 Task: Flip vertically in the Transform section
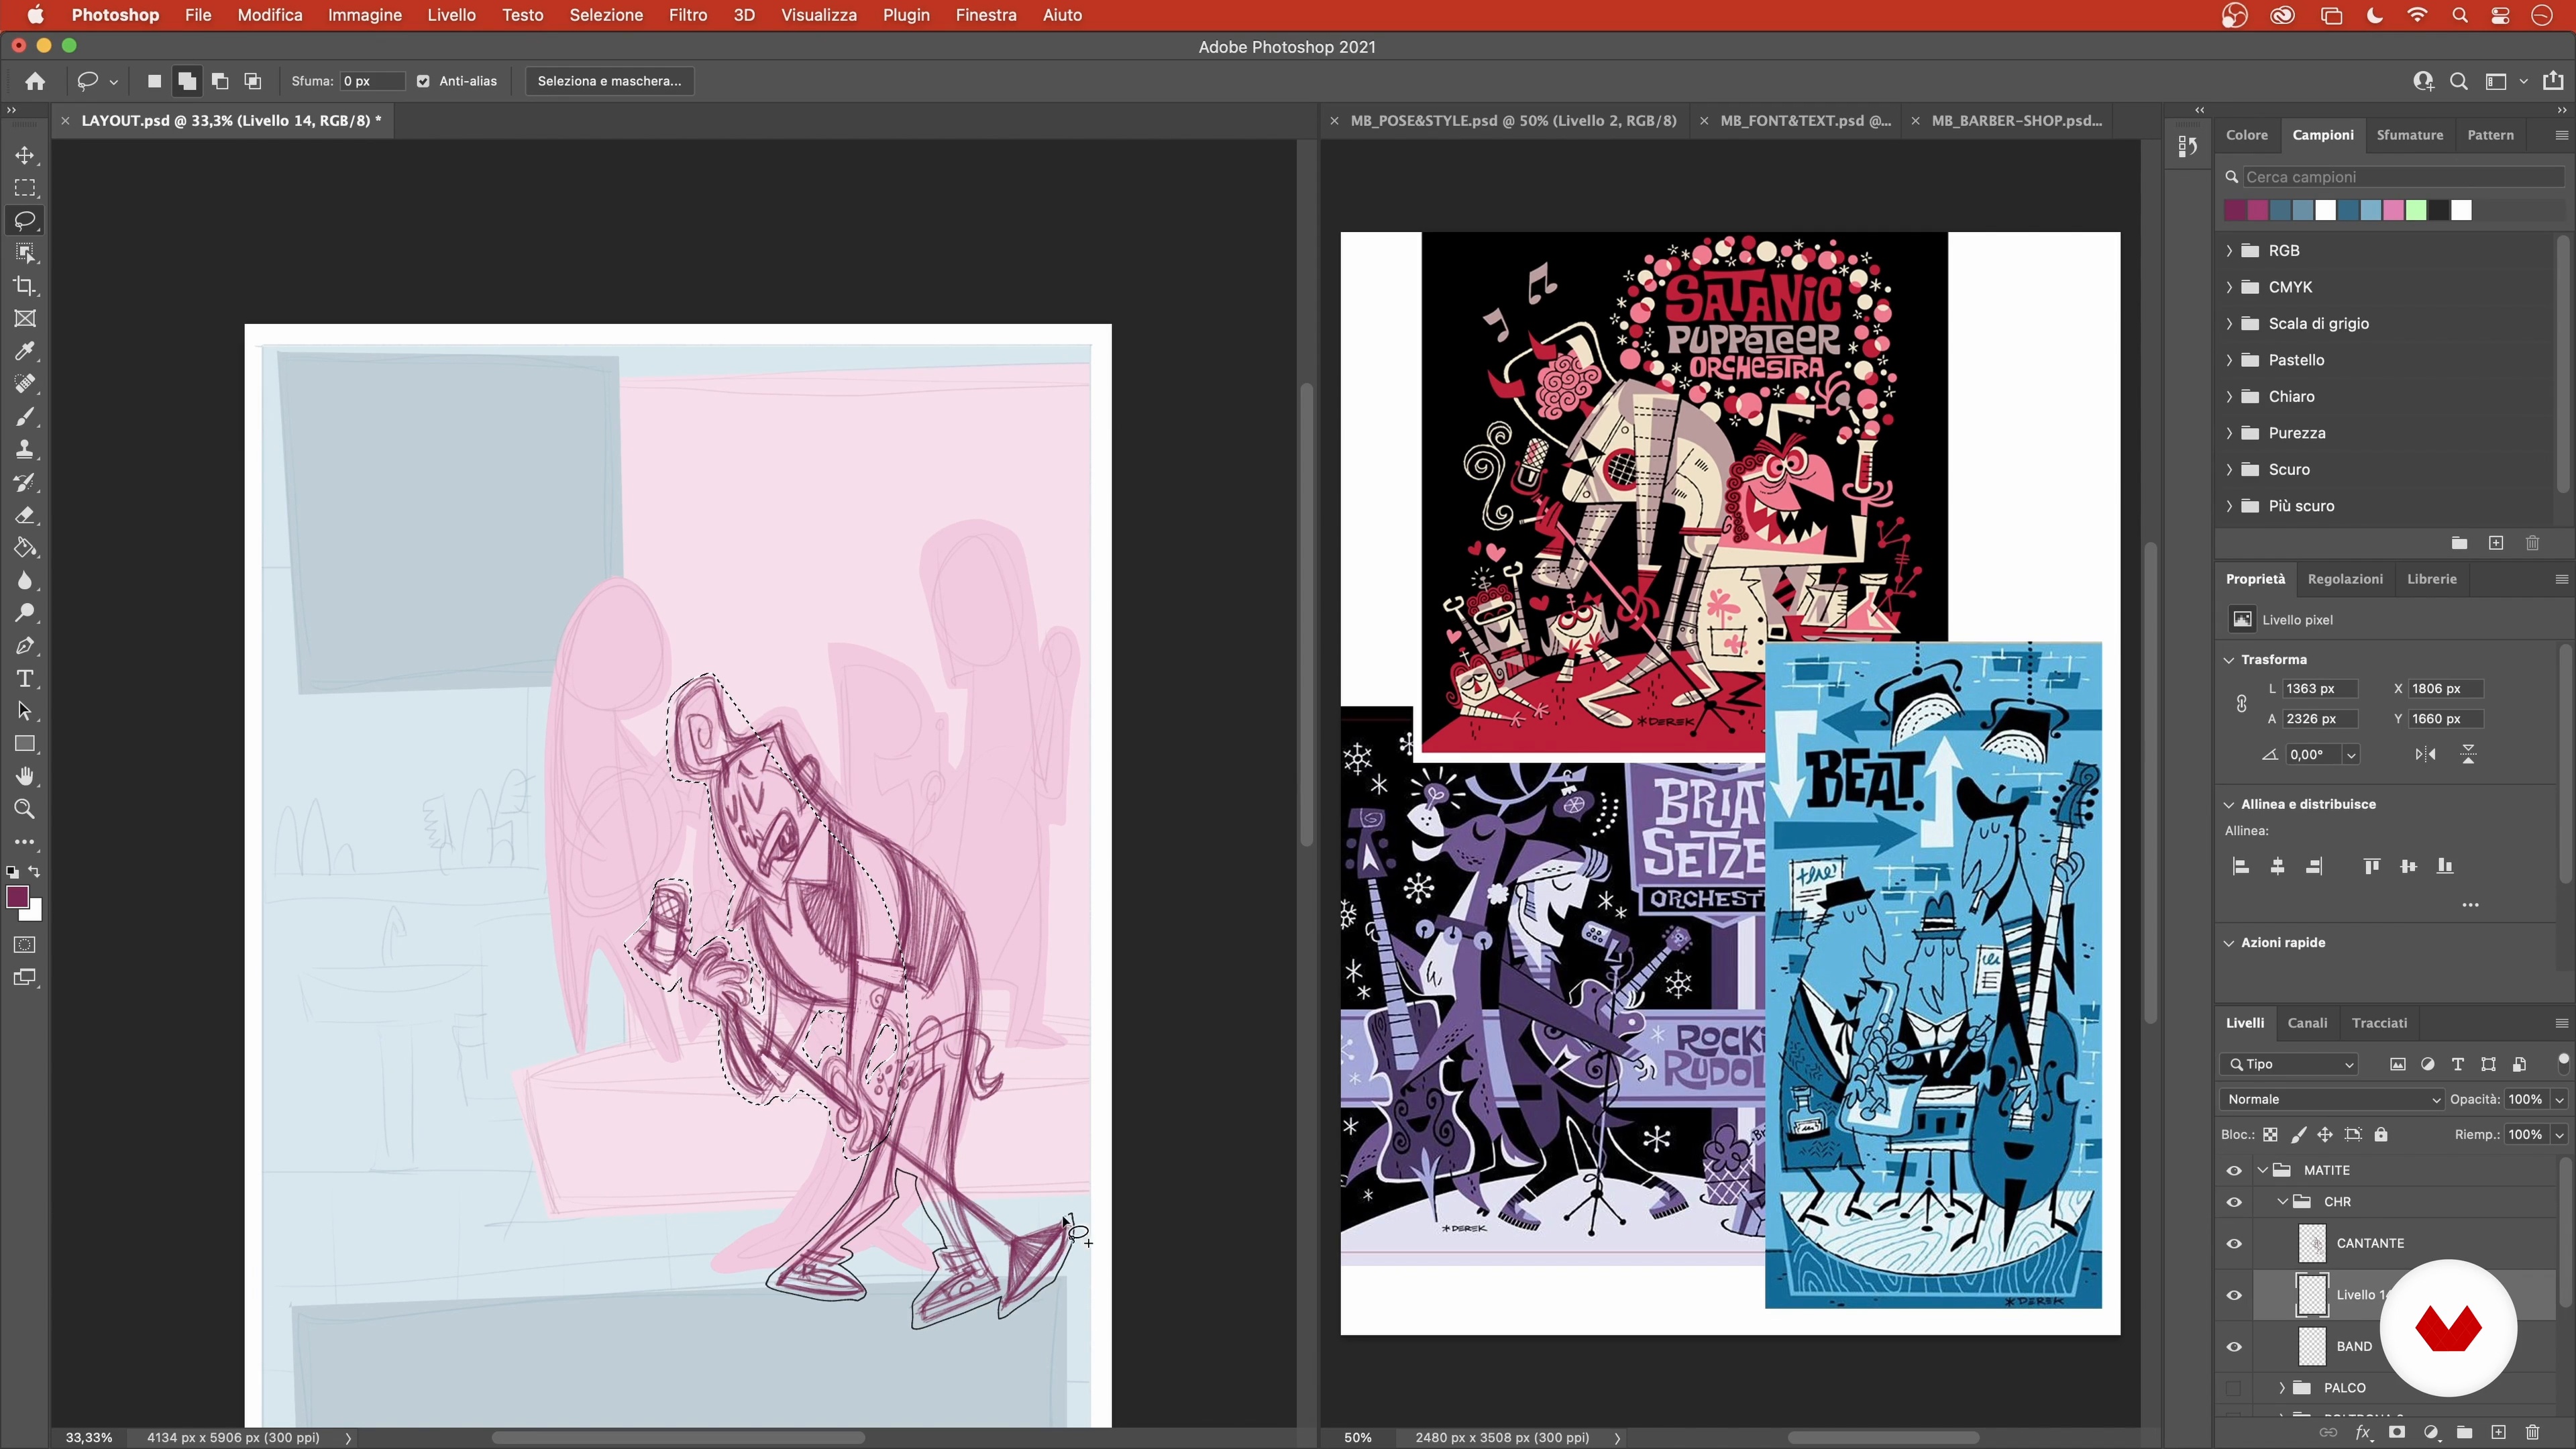tap(2468, 755)
